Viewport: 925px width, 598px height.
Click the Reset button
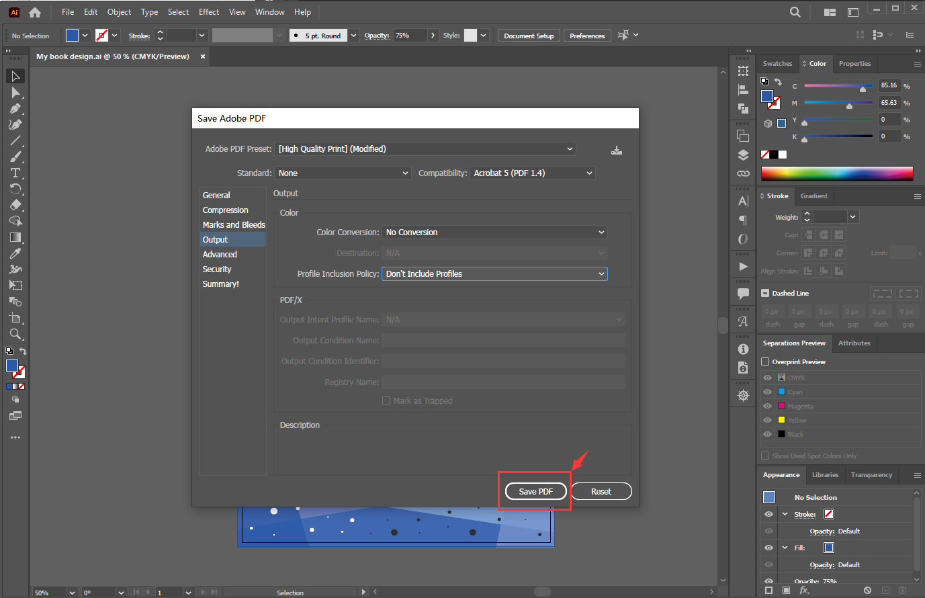(601, 491)
